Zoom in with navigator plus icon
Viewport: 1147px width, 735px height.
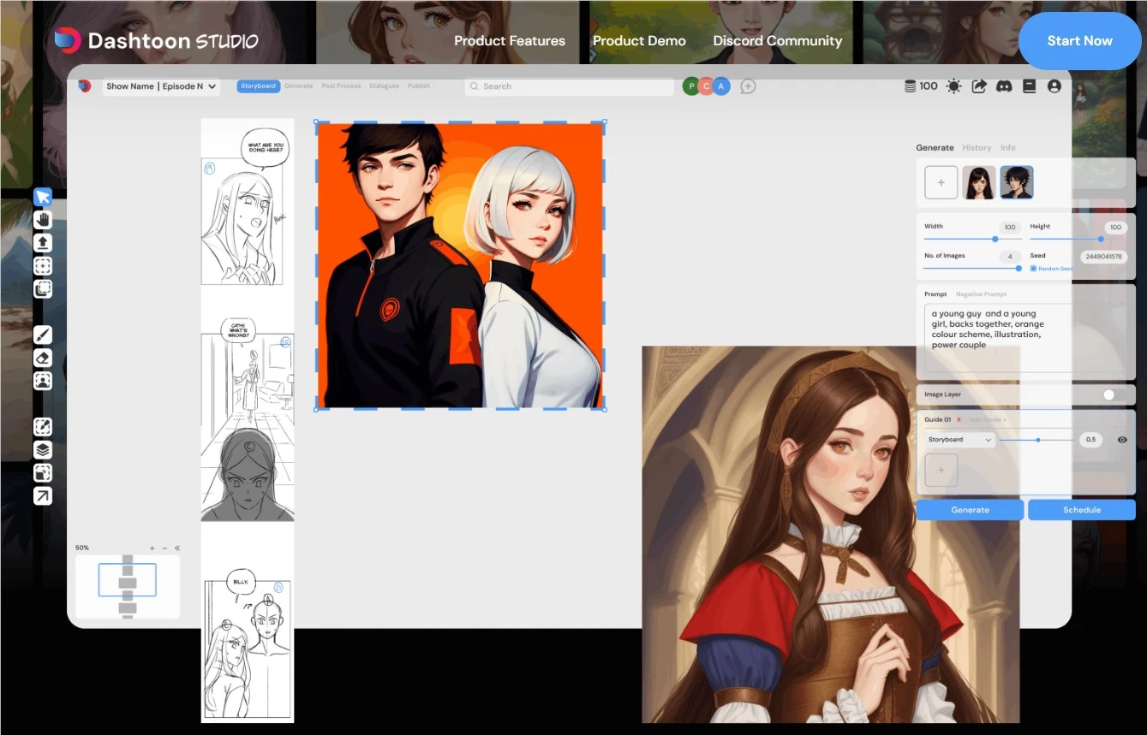(152, 548)
